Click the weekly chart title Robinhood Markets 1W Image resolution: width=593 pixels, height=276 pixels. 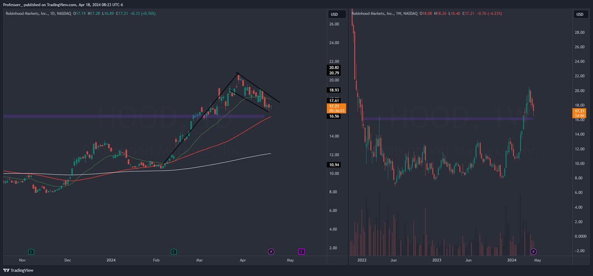385,13
